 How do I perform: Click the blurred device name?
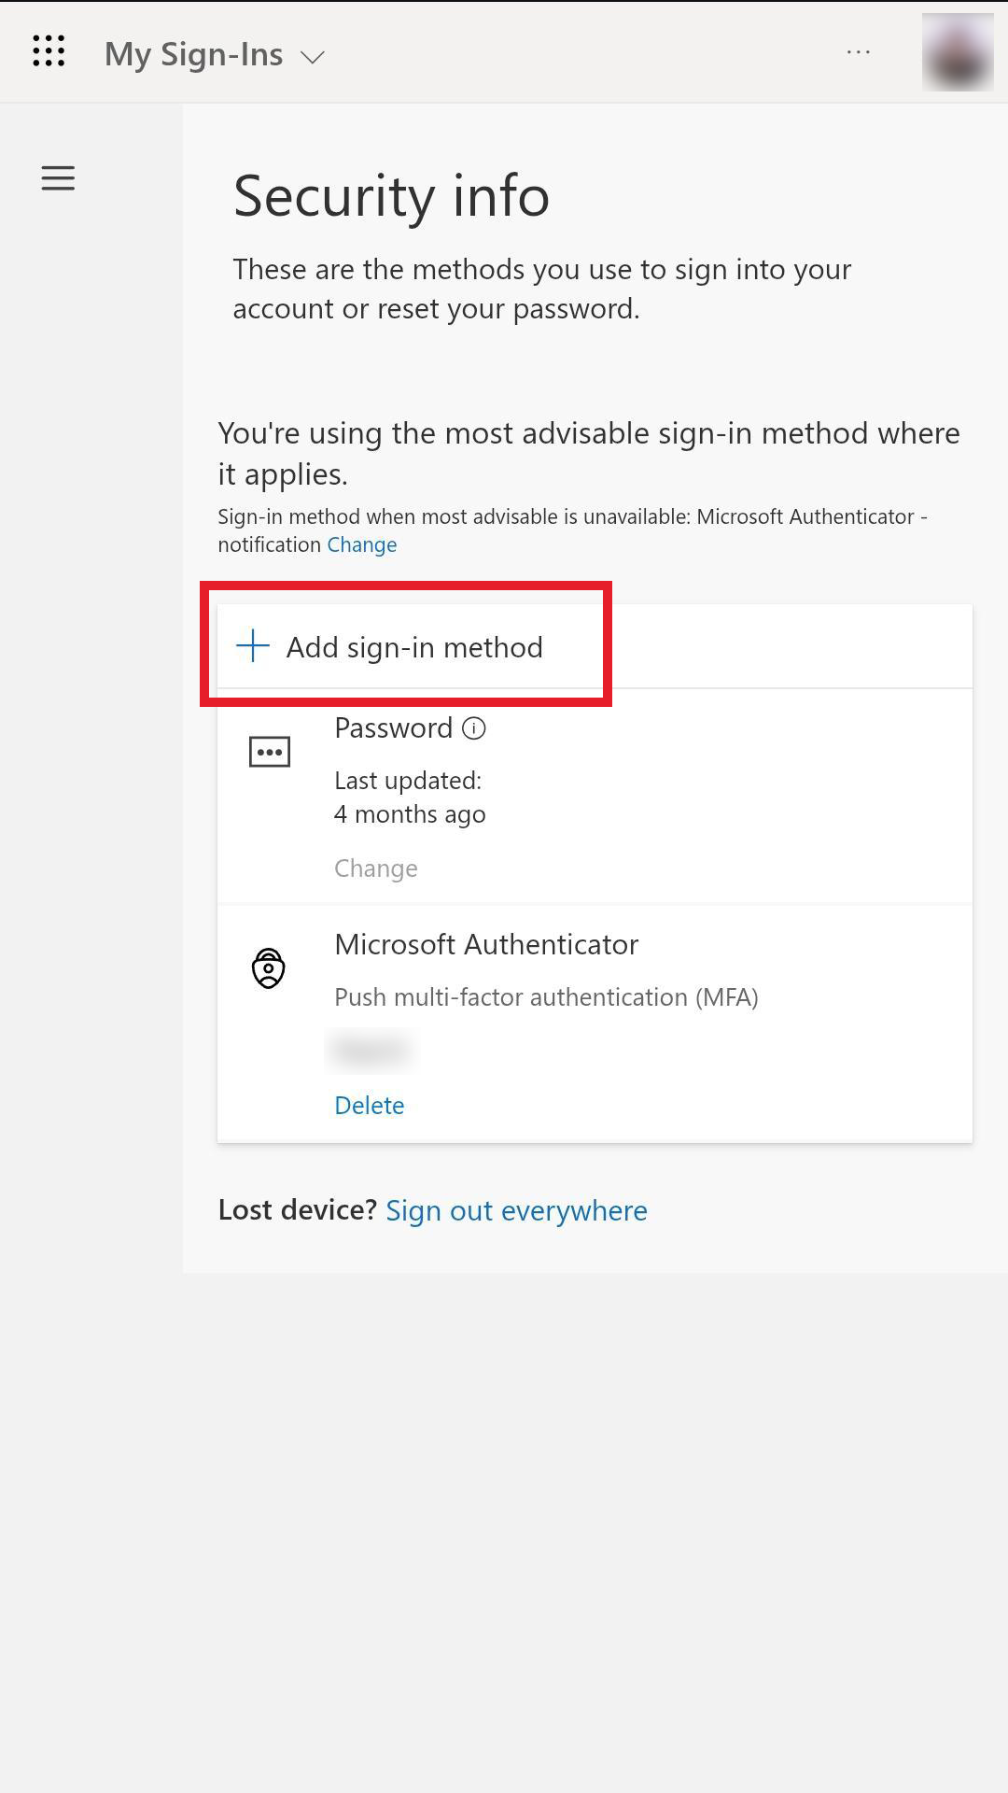pyautogui.click(x=371, y=1052)
